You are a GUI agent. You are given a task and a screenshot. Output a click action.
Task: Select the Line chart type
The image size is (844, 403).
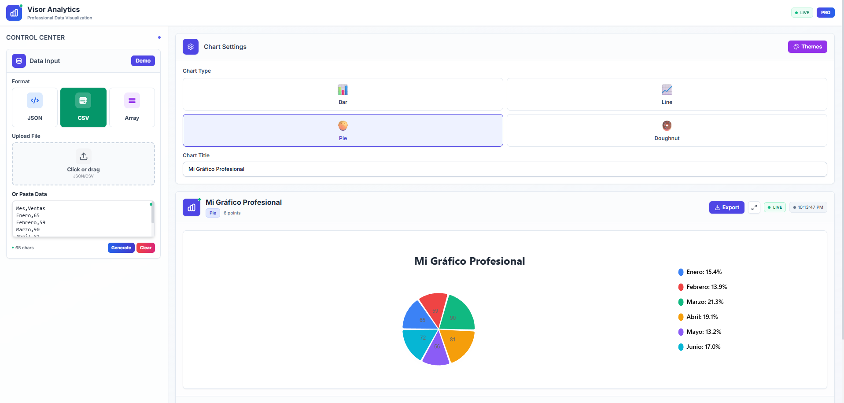[x=667, y=94]
